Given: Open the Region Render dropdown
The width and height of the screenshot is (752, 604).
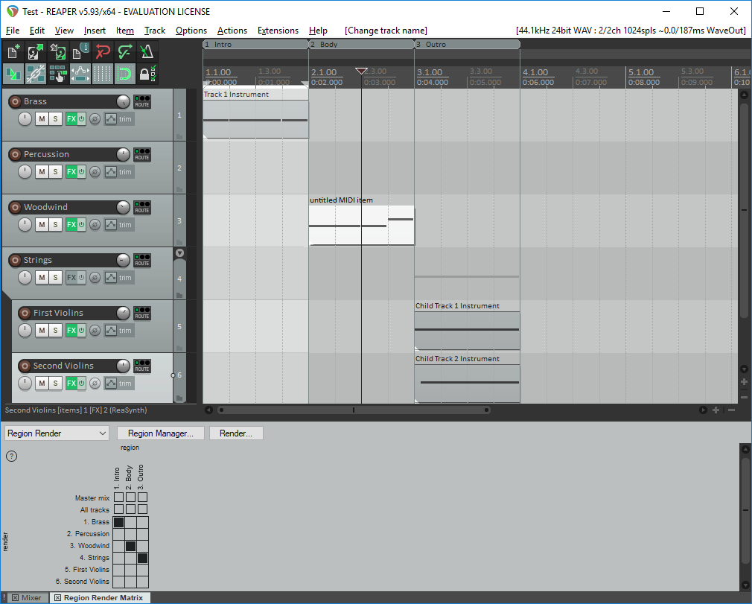Looking at the screenshot, I should (x=57, y=433).
